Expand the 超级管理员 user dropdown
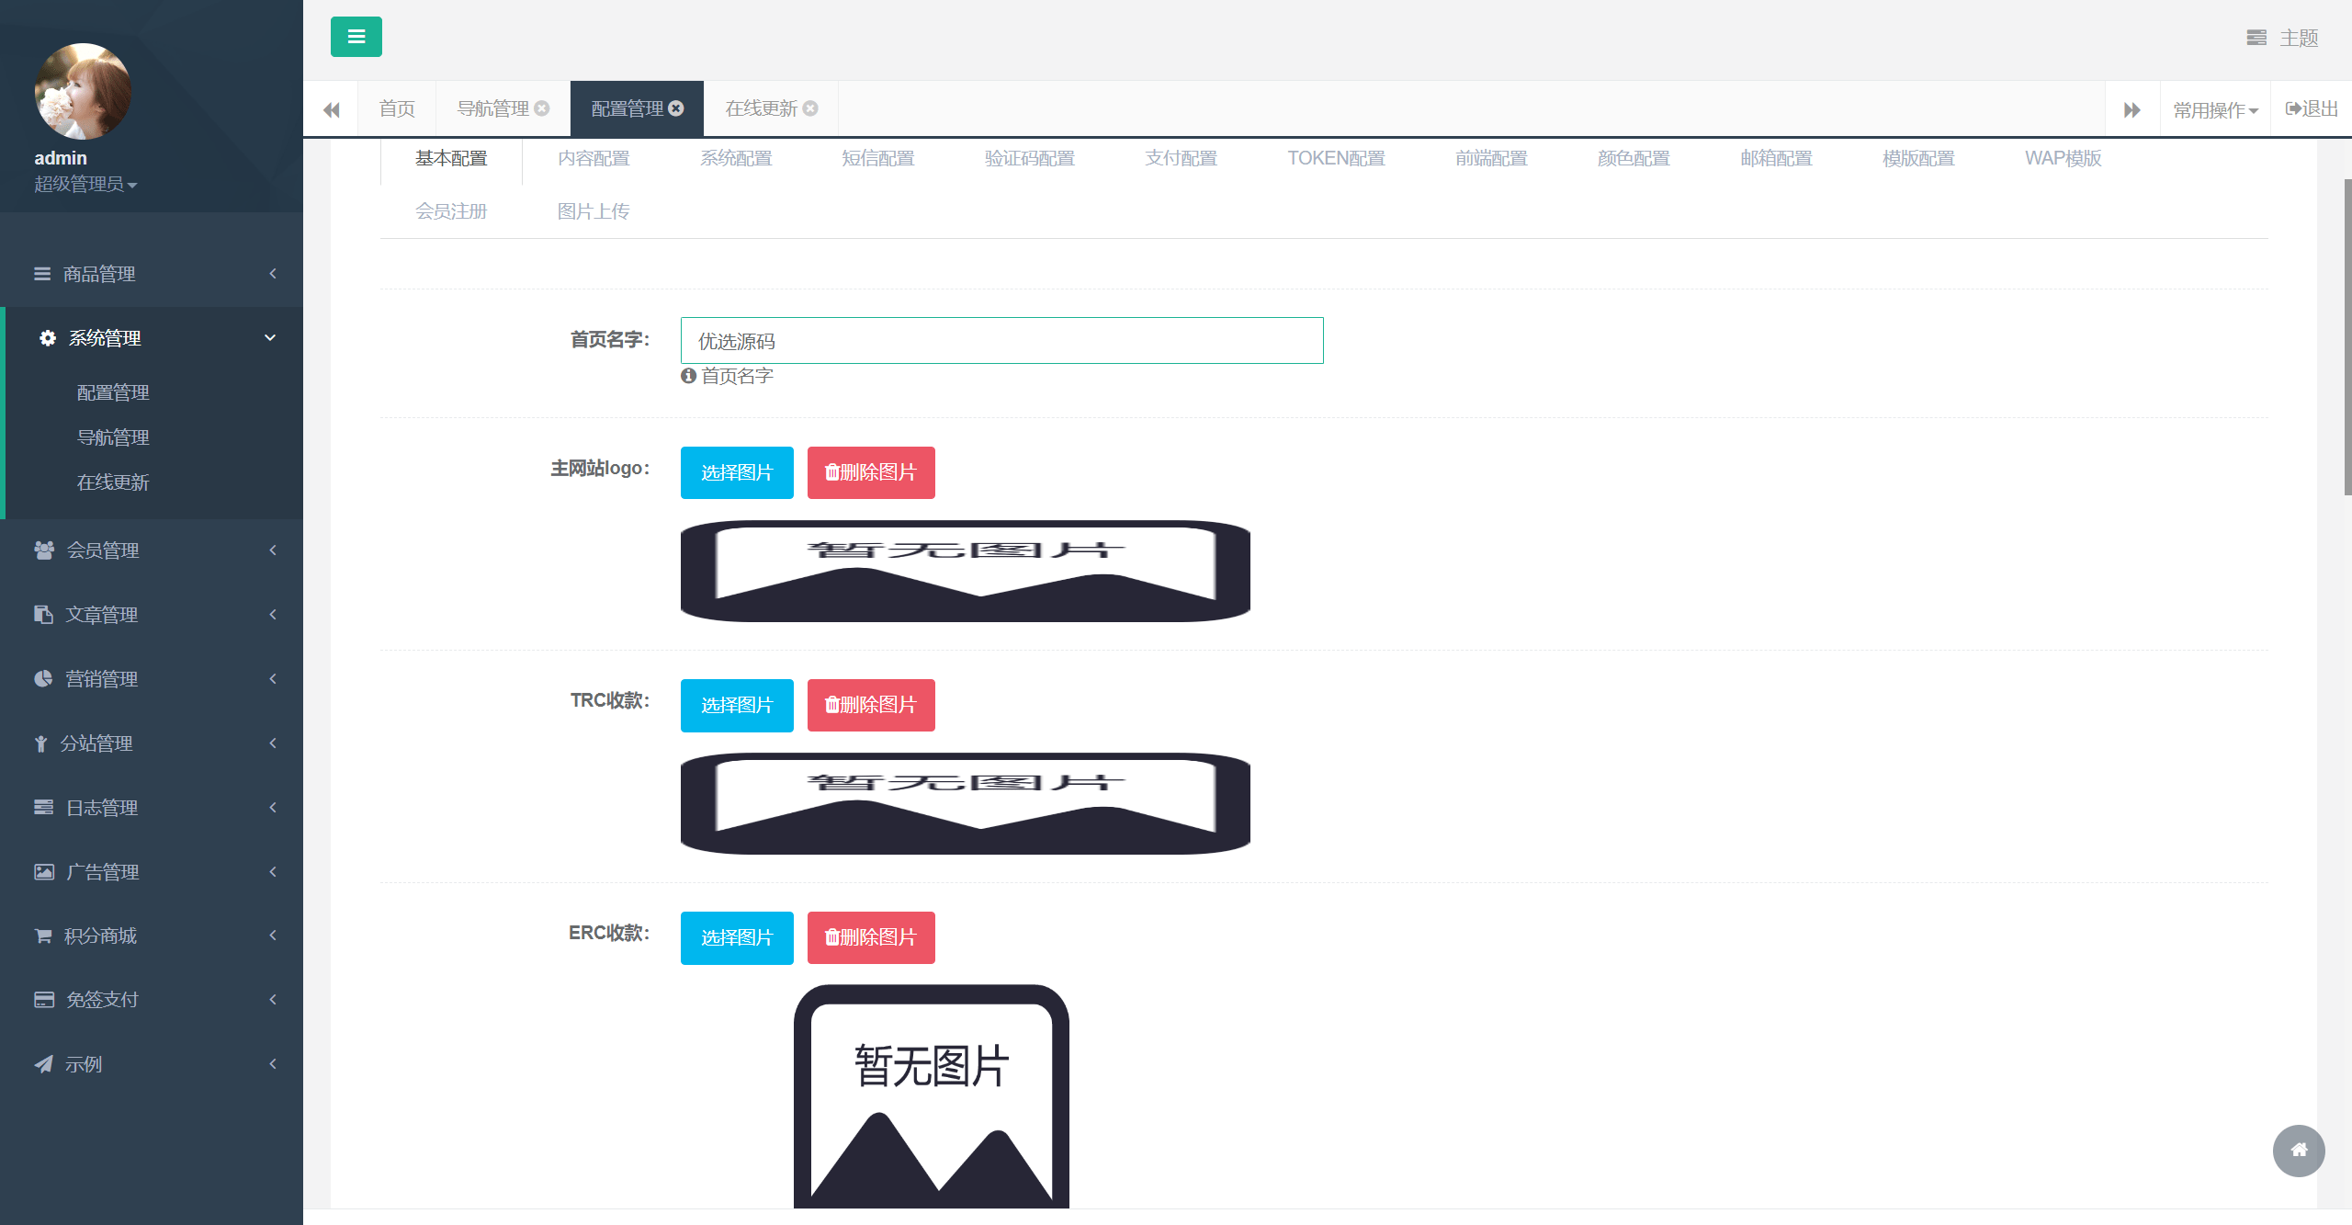This screenshot has width=2352, height=1225. click(x=85, y=184)
